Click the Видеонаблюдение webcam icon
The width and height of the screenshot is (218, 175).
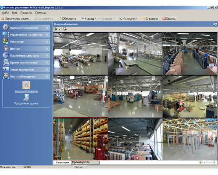click(26, 85)
